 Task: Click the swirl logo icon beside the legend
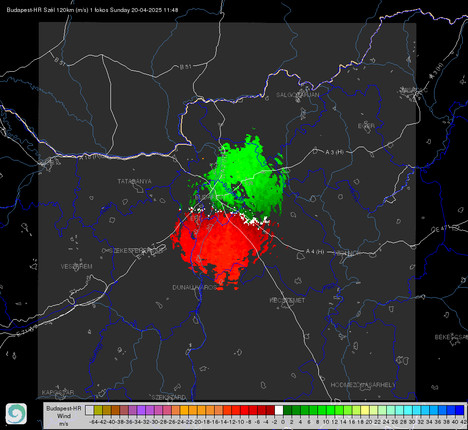pyautogui.click(x=16, y=414)
